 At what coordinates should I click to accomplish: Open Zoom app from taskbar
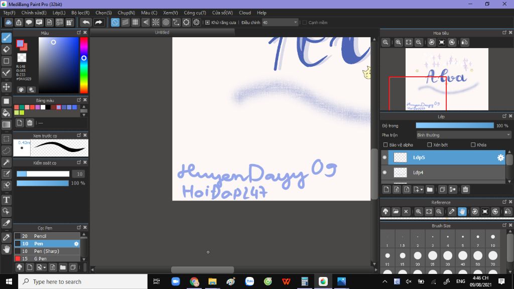(176, 281)
